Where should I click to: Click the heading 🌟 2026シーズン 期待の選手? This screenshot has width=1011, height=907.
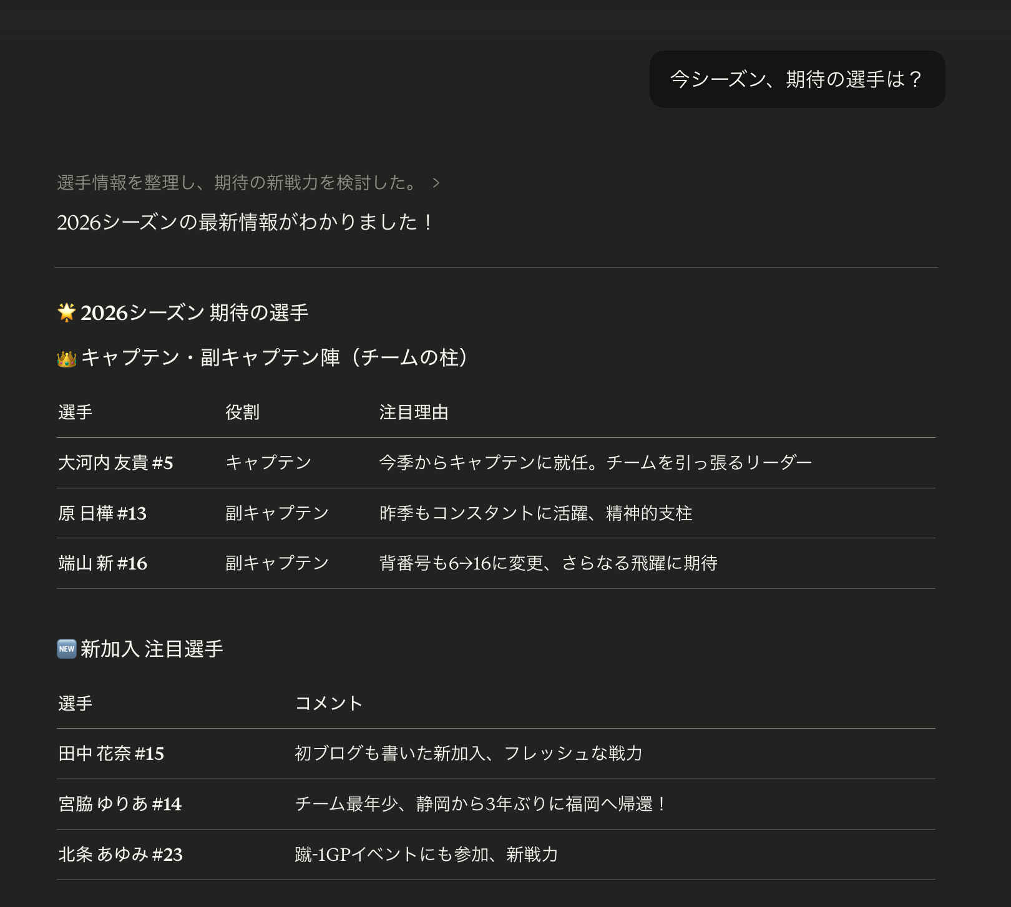click(187, 313)
